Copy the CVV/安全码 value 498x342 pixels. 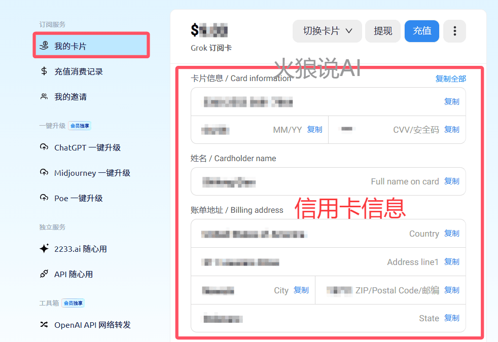(451, 130)
